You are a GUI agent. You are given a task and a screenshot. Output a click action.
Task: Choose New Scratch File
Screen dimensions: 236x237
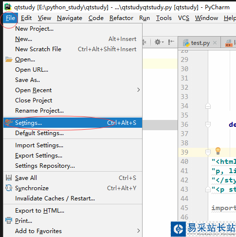(x=73, y=49)
